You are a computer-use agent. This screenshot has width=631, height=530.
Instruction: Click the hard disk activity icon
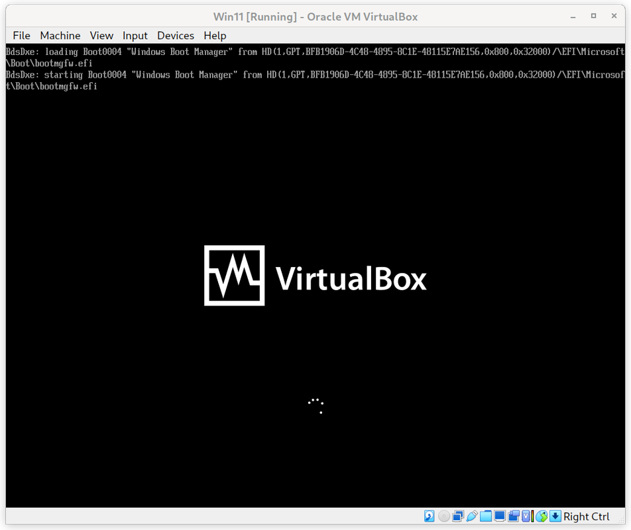[430, 516]
